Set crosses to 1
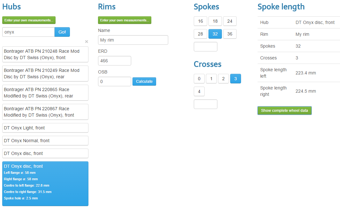The height and width of the screenshot is (208, 340). coord(211,79)
